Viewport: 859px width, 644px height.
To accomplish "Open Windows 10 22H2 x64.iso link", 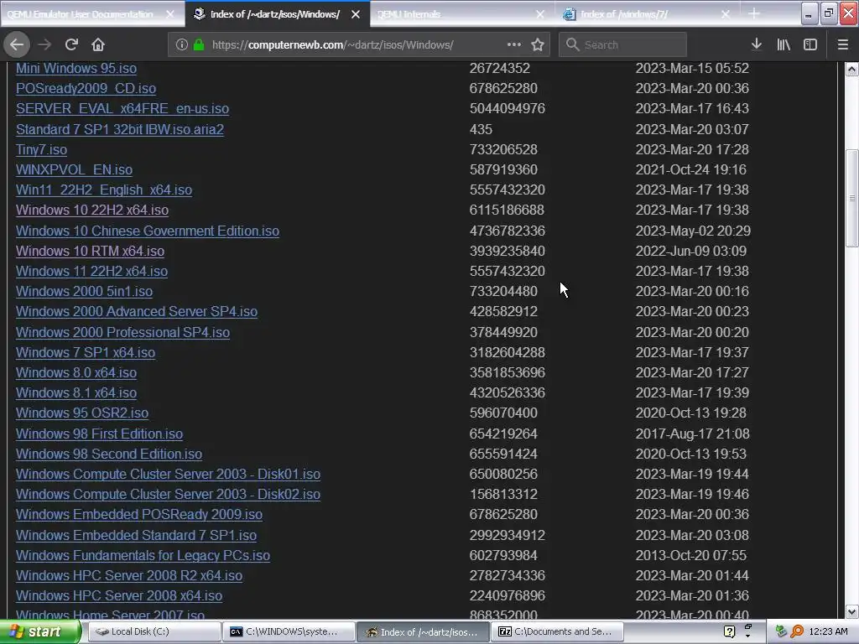I will [92, 210].
